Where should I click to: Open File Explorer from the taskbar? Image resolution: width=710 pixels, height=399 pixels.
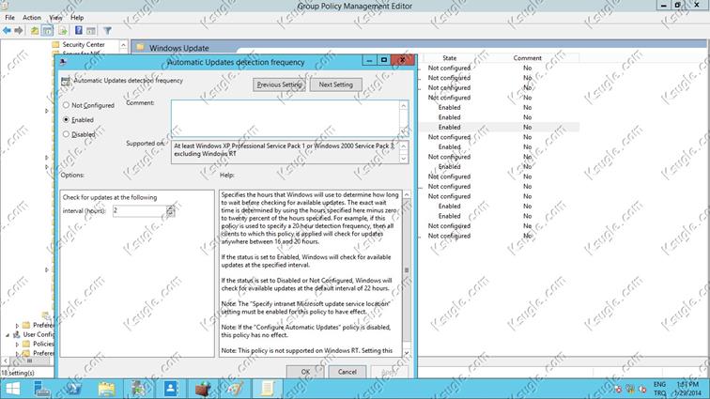point(106,389)
